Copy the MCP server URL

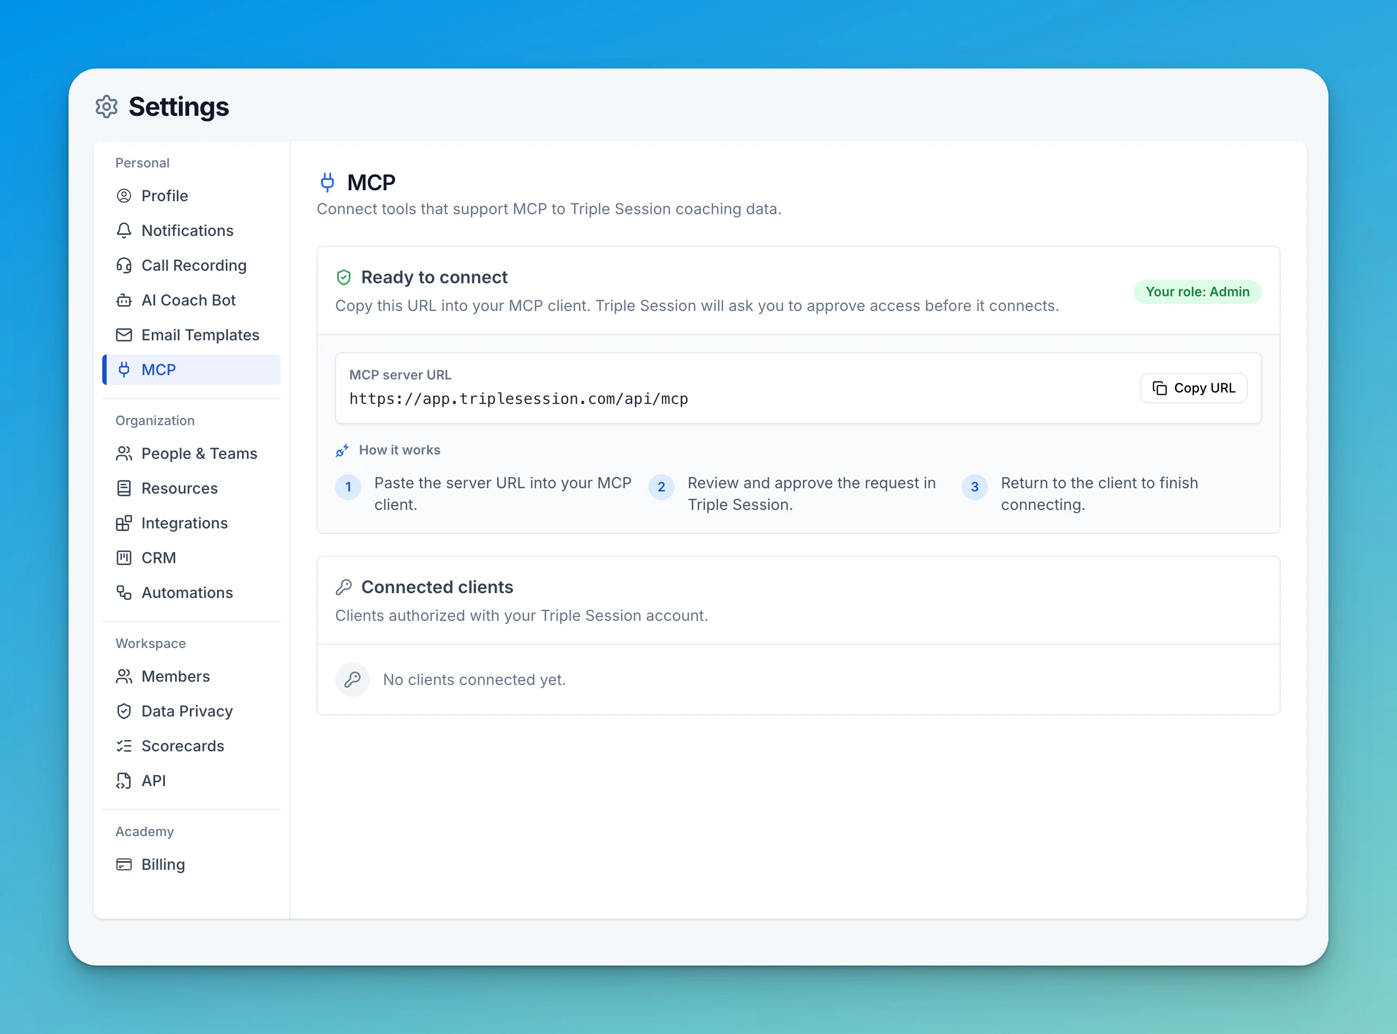point(1194,388)
